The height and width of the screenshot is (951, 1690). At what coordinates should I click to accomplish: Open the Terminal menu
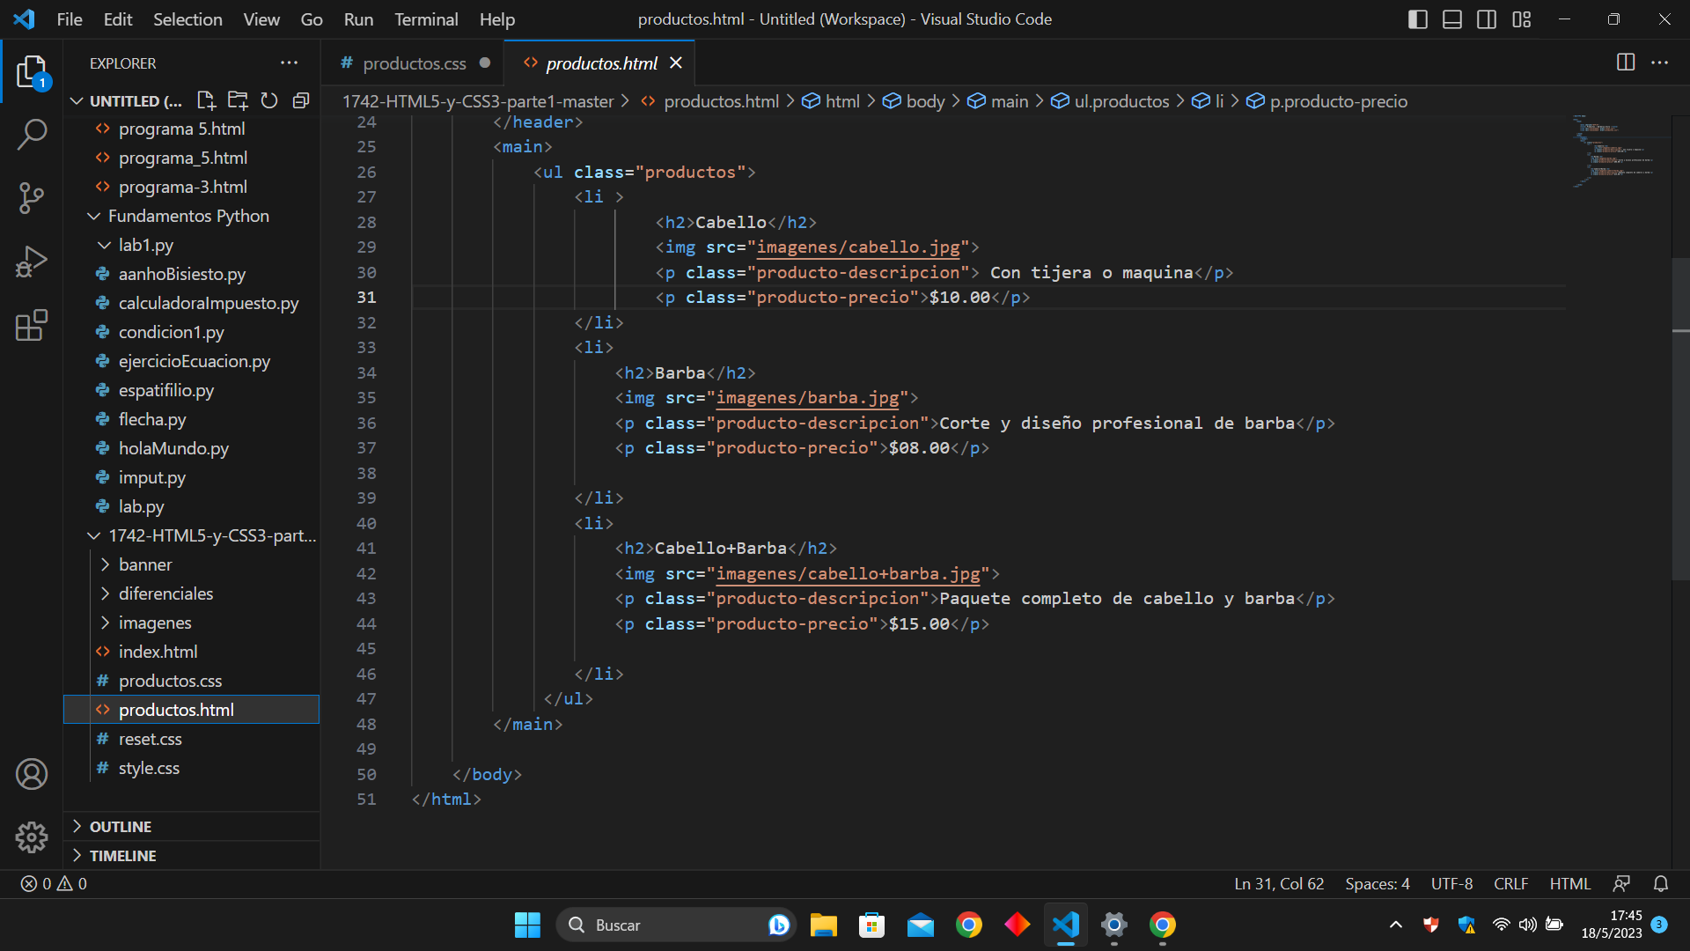click(423, 18)
